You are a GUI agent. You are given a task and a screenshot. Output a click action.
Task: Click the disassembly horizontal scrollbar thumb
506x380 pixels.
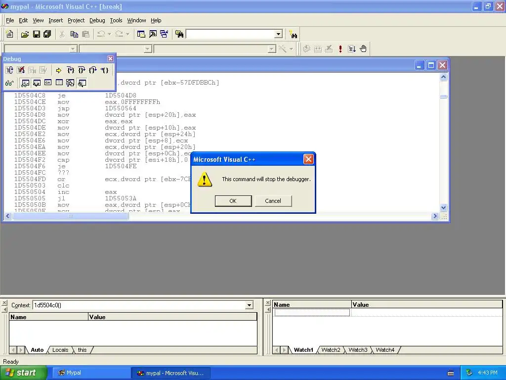pyautogui.click(x=70, y=216)
